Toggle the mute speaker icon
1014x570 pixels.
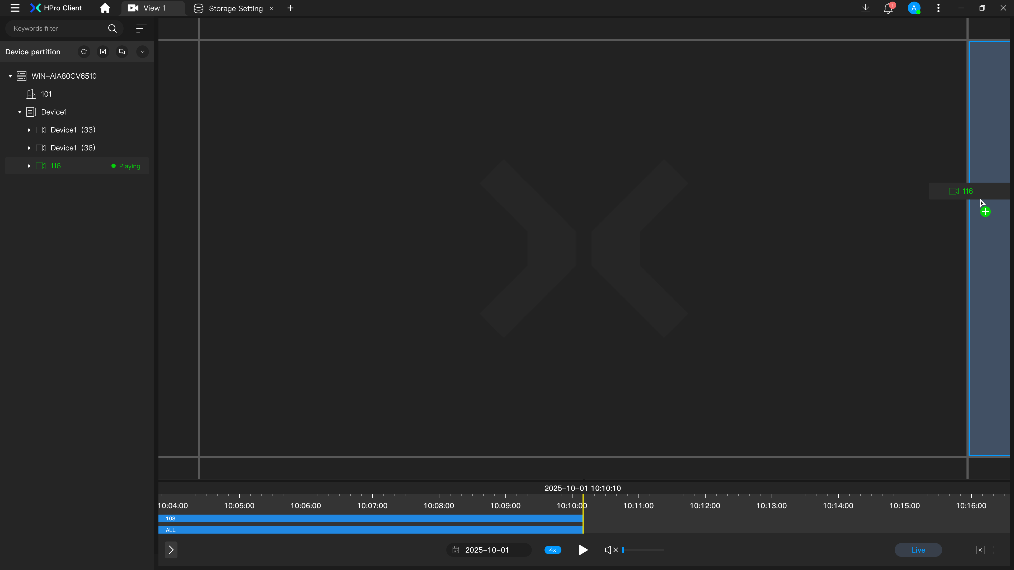[611, 550]
